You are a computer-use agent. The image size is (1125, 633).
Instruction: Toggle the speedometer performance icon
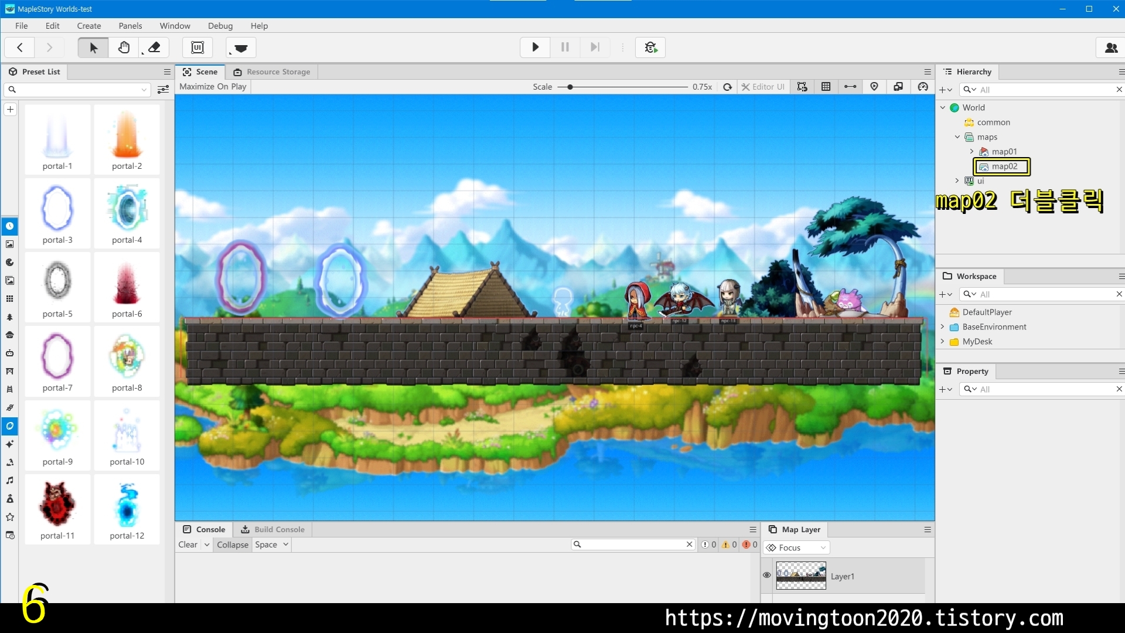click(x=923, y=87)
